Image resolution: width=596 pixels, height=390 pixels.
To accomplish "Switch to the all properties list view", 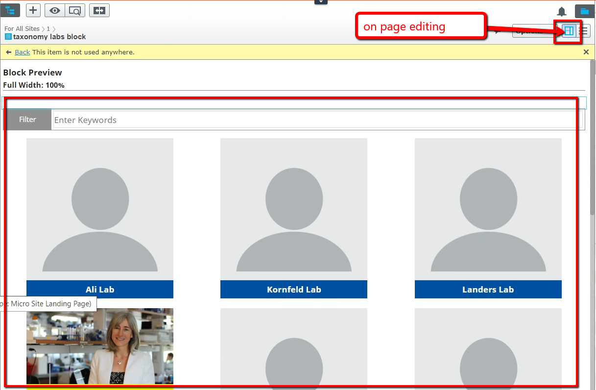I will [584, 31].
